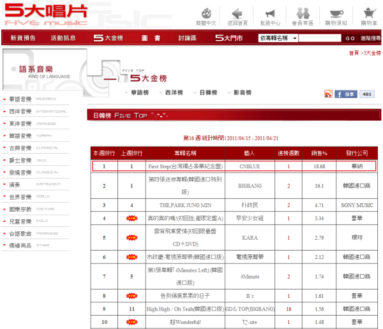Click the GO search button
Viewport: 383px width, 329px height.
350,38
